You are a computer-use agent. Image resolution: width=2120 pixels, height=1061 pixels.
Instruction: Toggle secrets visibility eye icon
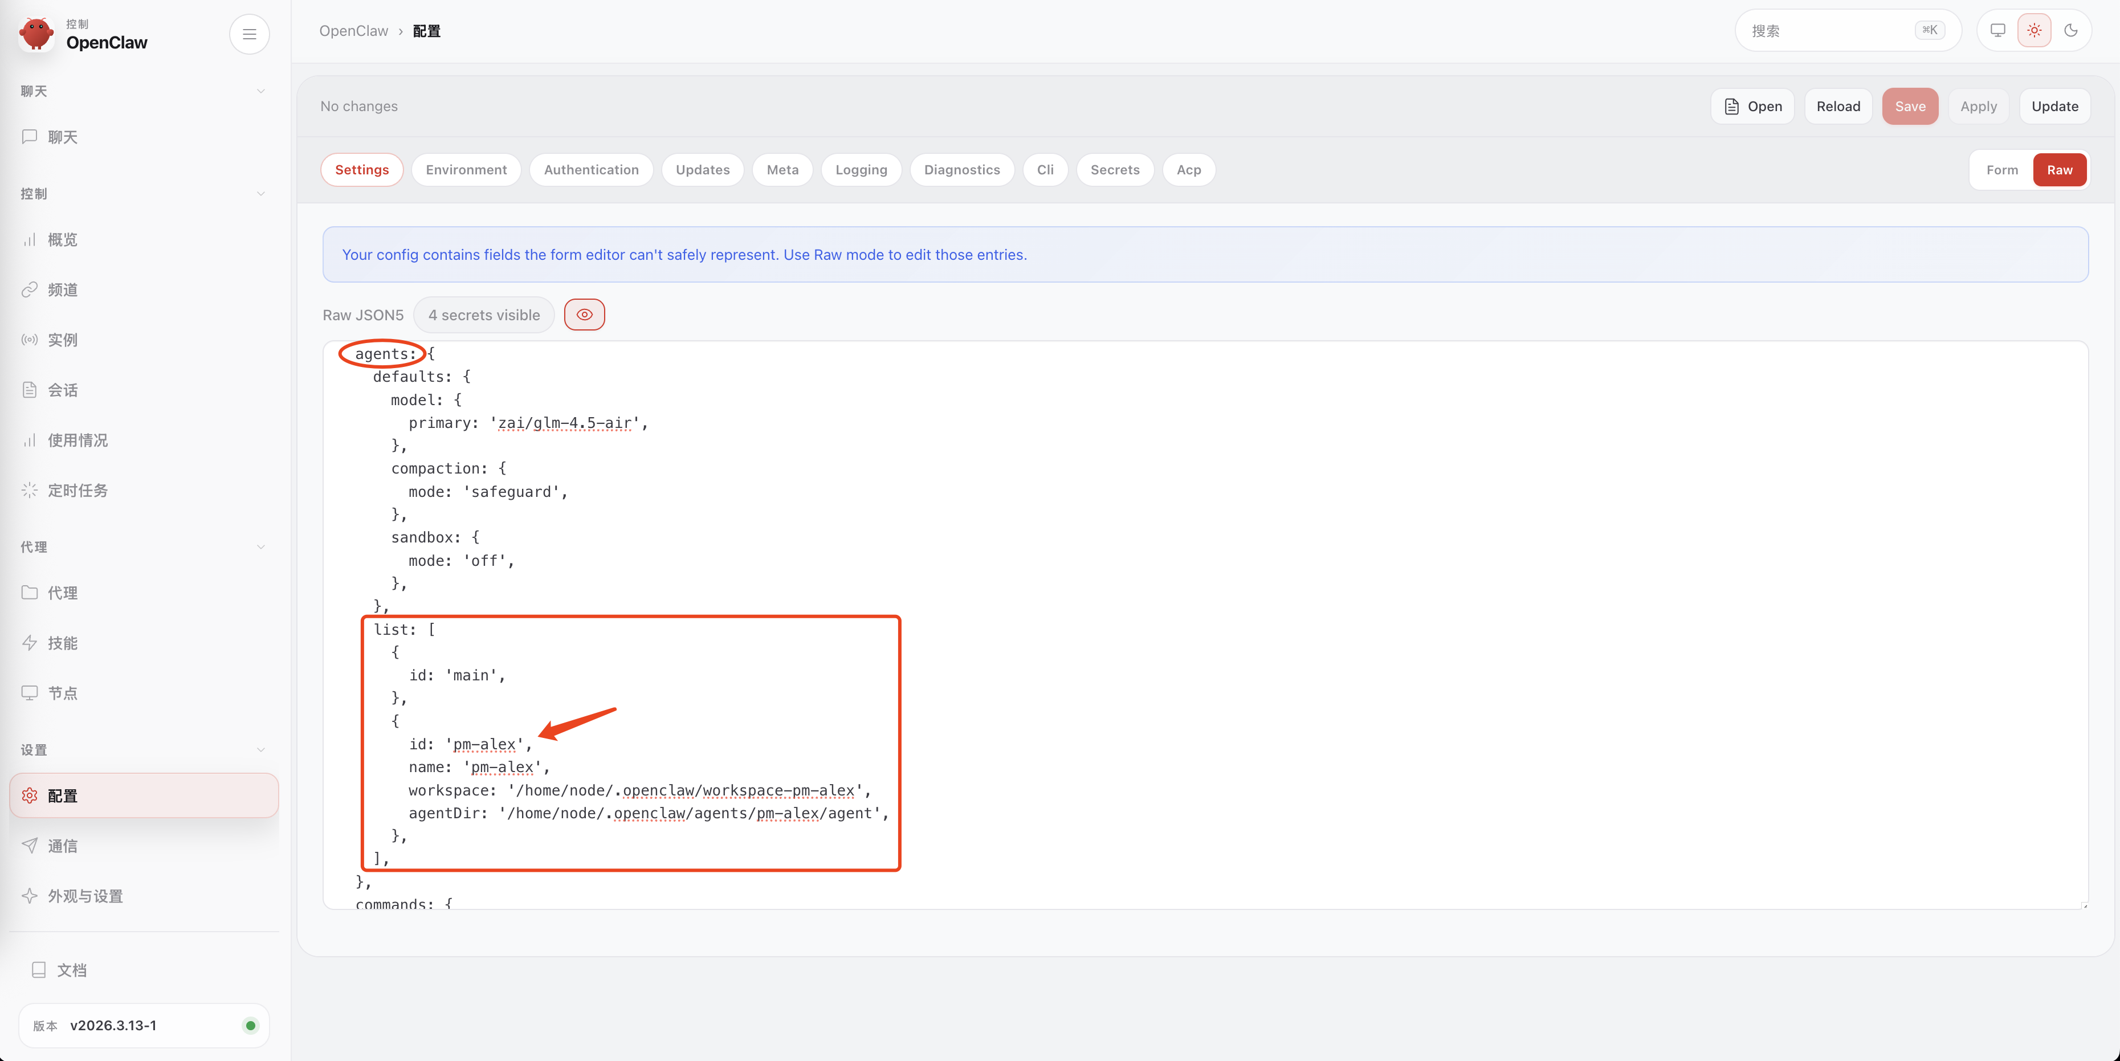click(584, 315)
